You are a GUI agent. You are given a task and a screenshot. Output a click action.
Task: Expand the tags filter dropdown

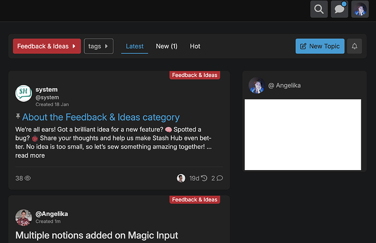pos(99,46)
